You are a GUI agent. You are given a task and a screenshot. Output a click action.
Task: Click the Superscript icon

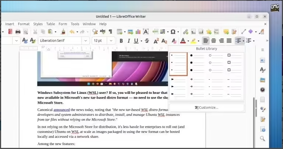coord(156,41)
